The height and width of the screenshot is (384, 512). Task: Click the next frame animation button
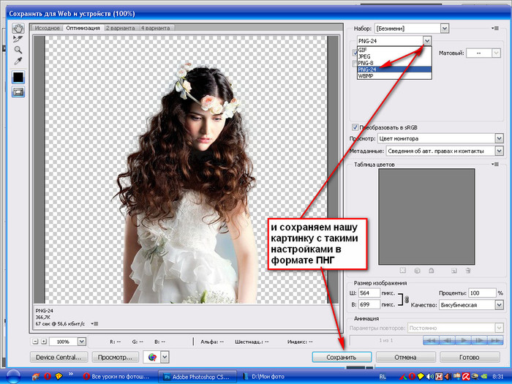click(479, 340)
